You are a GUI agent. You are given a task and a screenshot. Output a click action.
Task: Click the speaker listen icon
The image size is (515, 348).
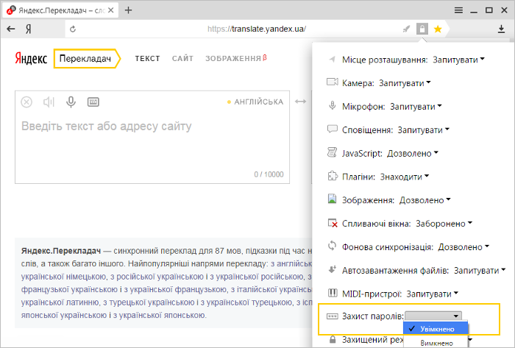click(49, 102)
